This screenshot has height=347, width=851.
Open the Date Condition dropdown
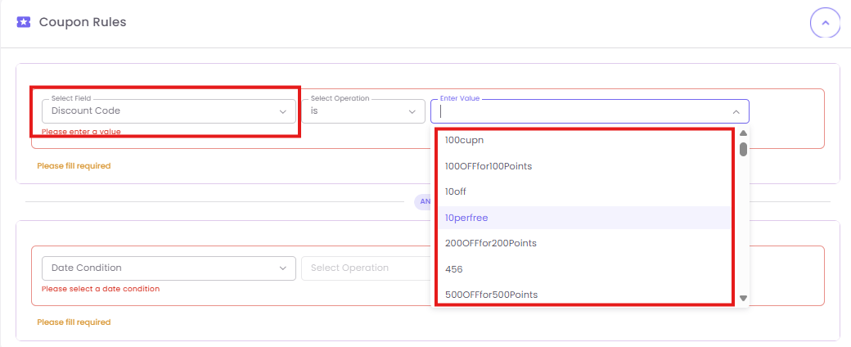tap(168, 268)
